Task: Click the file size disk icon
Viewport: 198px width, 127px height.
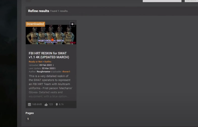Action: point(29,104)
